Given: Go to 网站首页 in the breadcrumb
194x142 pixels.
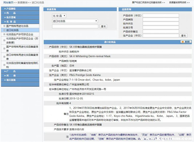Looking at the screenshot, I should click(8, 3).
